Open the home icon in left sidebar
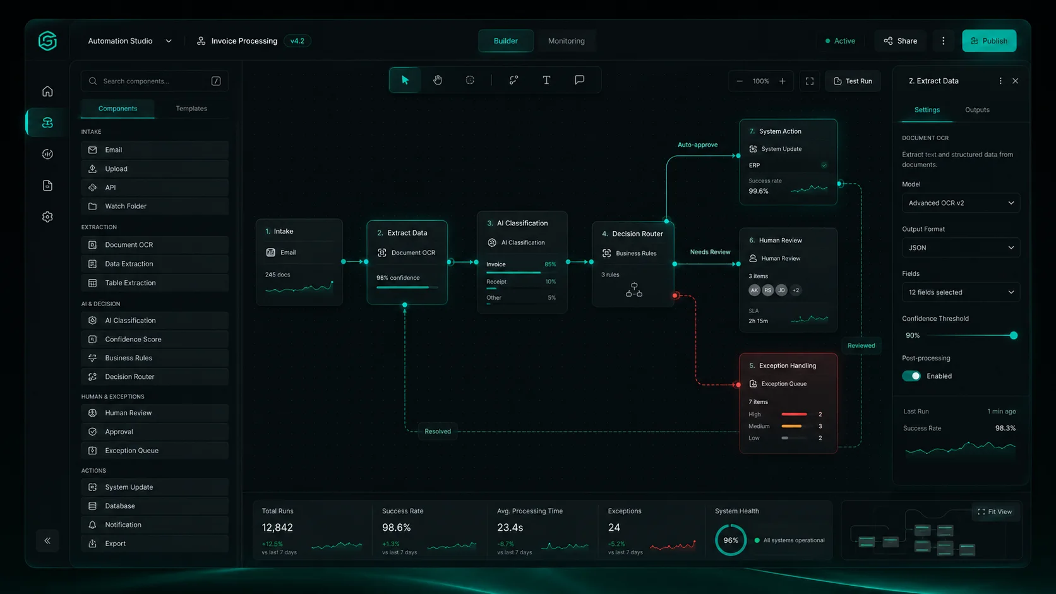The image size is (1056, 594). tap(47, 92)
